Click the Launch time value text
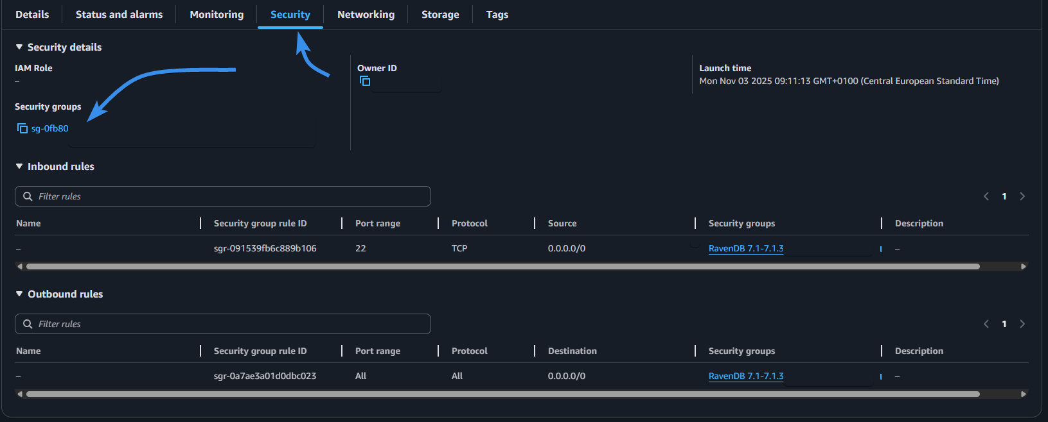This screenshot has height=422, width=1048. (x=849, y=81)
